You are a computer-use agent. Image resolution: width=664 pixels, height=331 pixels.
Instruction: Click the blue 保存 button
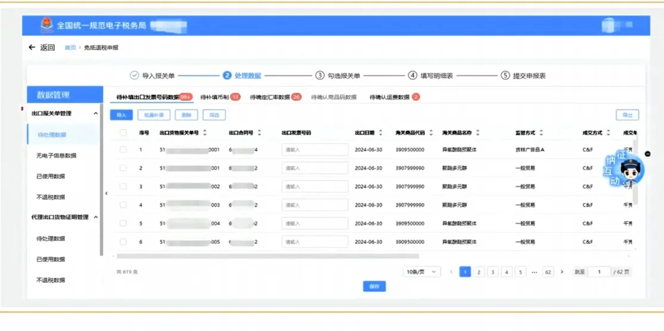click(x=374, y=286)
